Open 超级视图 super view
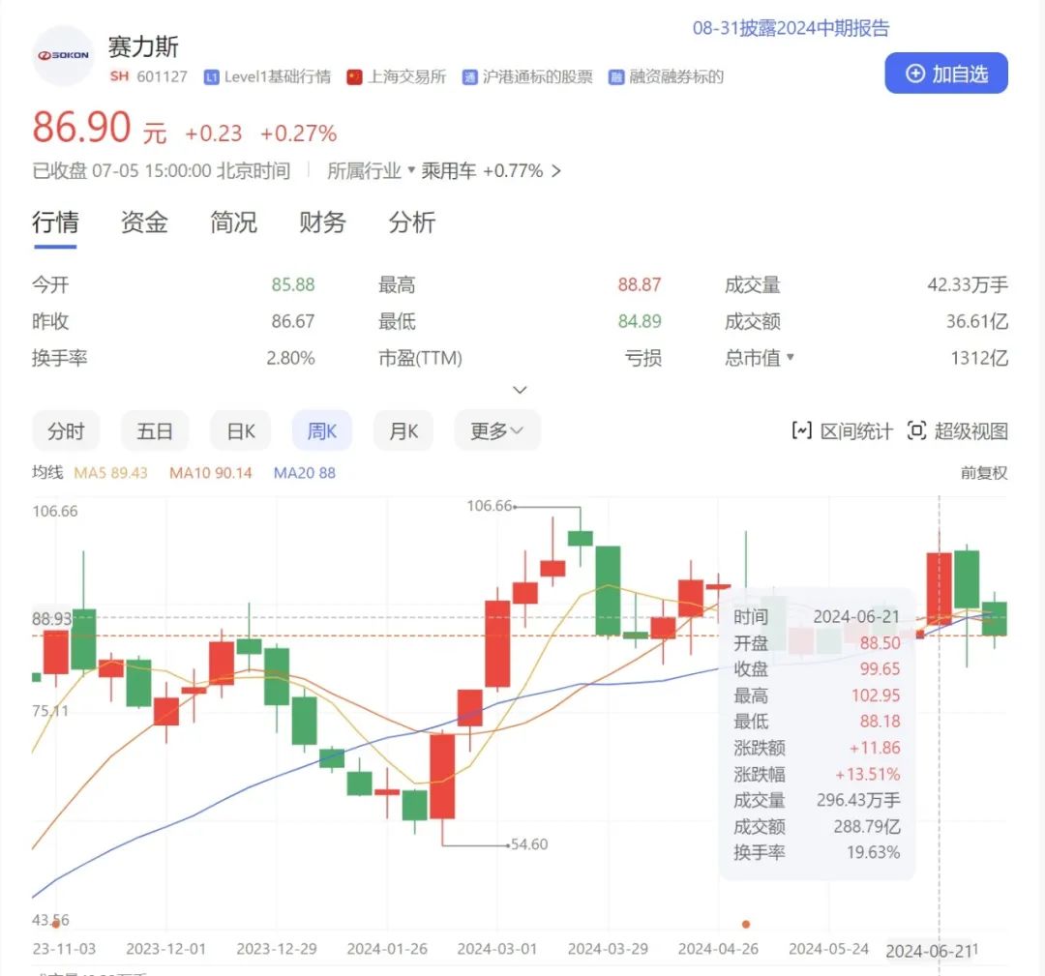Viewport: 1045px width, 976px height. coord(958,431)
